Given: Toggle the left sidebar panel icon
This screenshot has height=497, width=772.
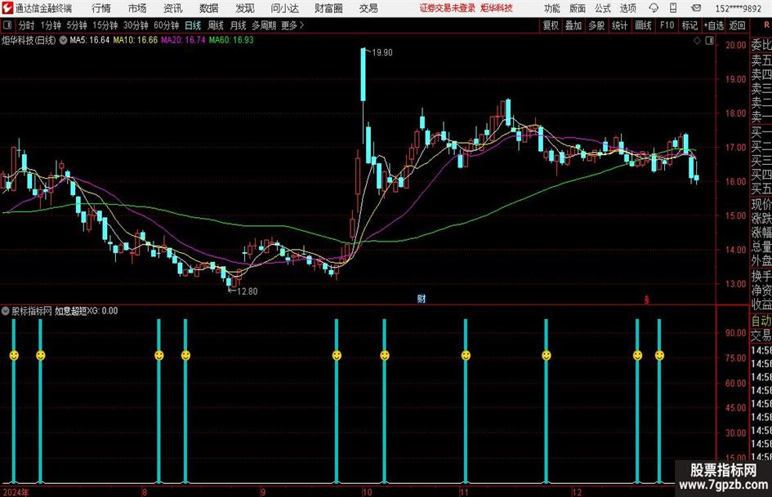Looking at the screenshot, I should tap(7, 25).
